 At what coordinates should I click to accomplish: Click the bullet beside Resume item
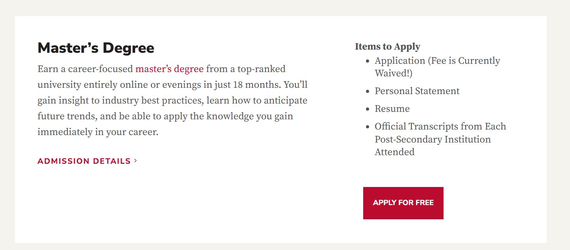click(x=368, y=109)
